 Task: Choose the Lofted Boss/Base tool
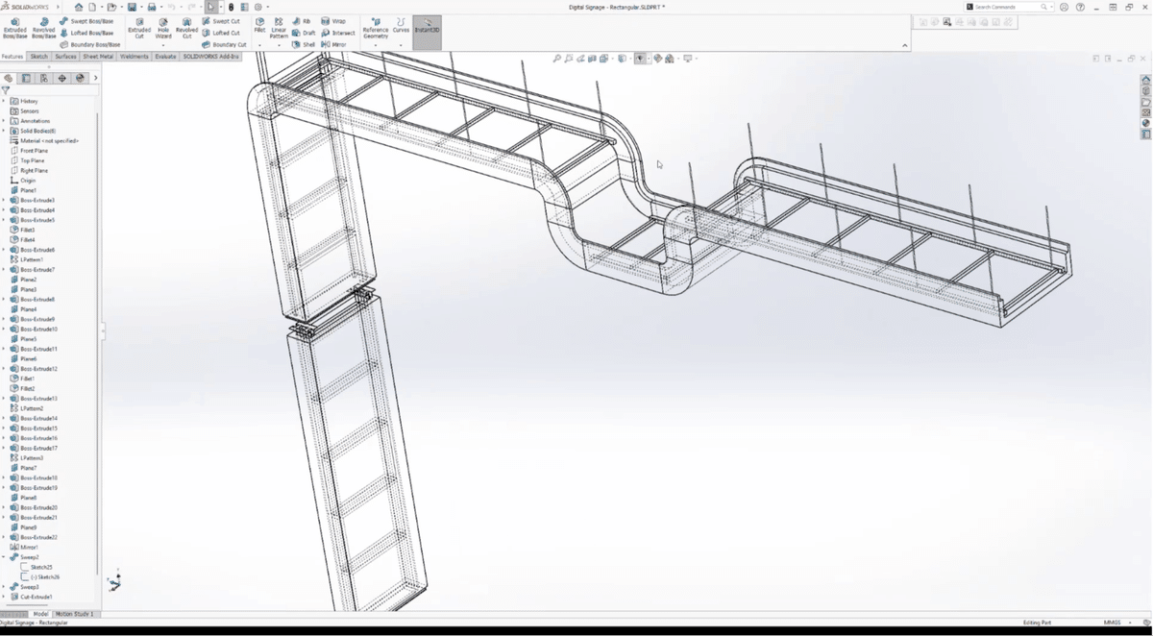coord(86,33)
